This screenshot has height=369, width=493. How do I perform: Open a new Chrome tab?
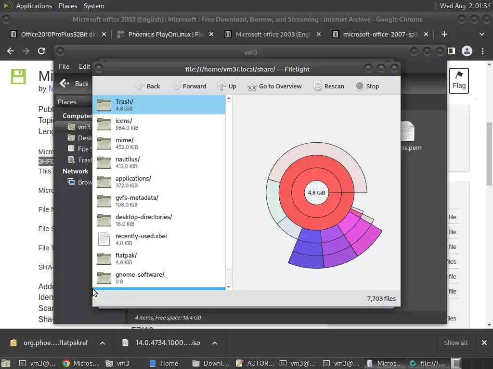tap(444, 34)
